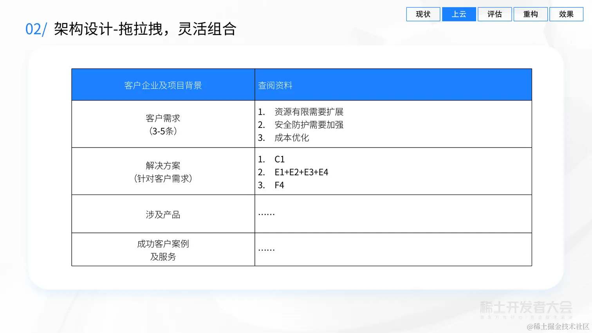The height and width of the screenshot is (333, 592).
Task: Select solution item E1+E2+E3+E4
Action: 301,172
